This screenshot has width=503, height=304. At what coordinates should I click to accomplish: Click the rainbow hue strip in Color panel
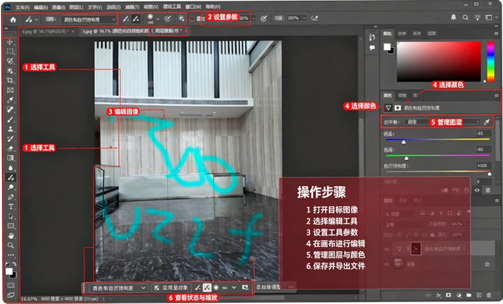click(x=490, y=61)
